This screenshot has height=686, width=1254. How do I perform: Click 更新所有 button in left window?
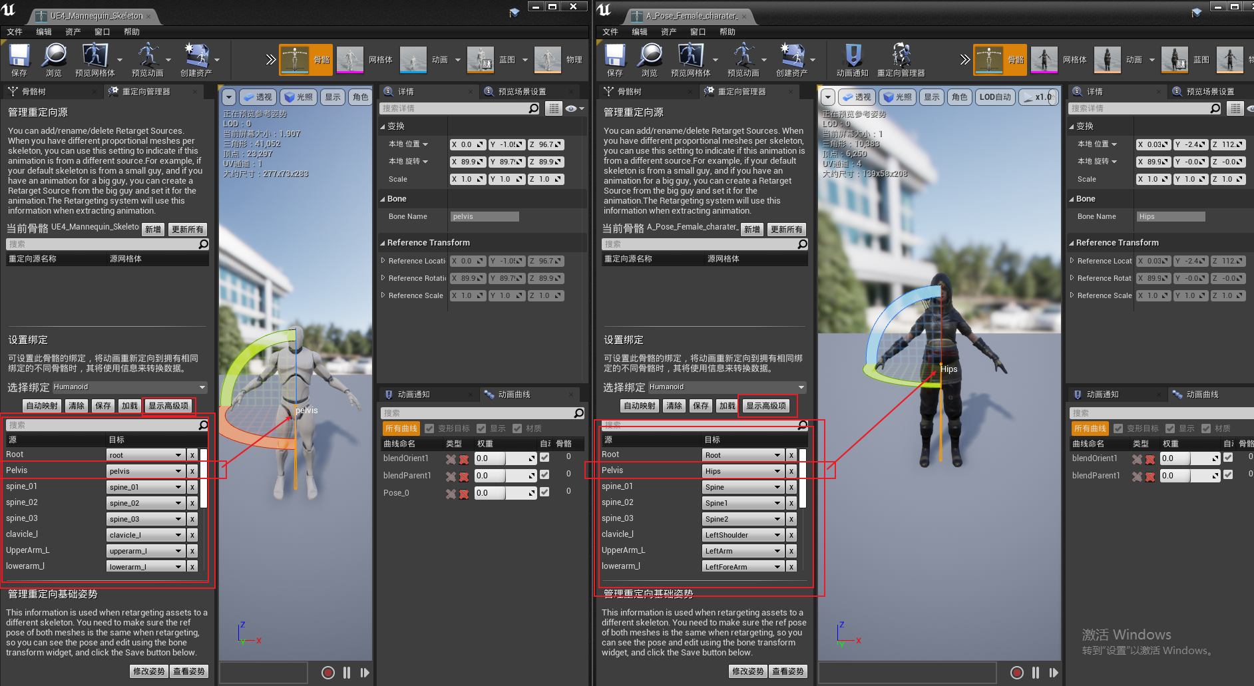click(188, 230)
